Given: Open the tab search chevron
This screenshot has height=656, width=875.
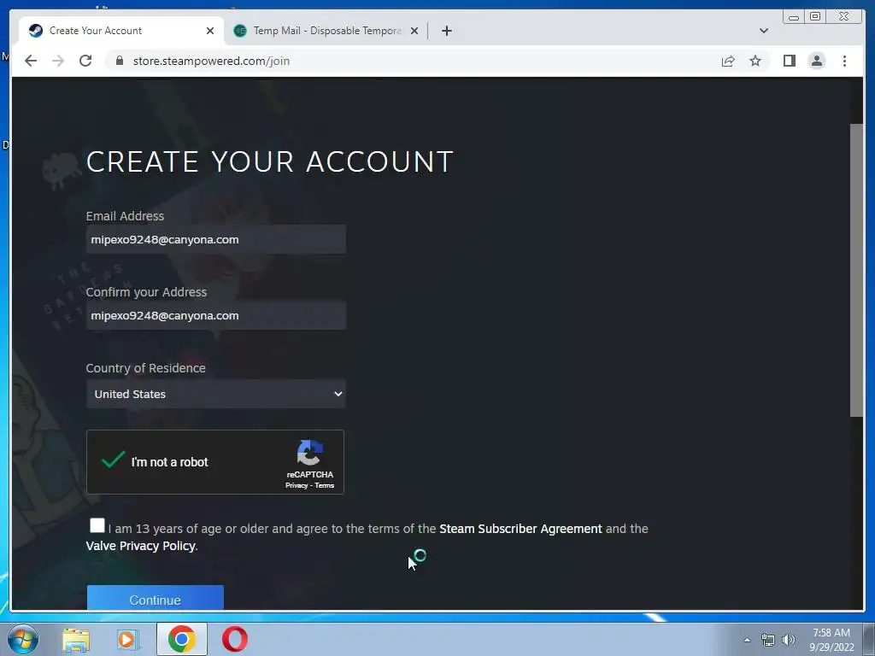Looking at the screenshot, I should [763, 31].
